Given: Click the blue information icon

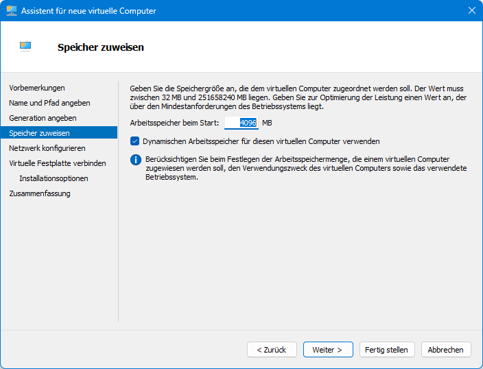Looking at the screenshot, I should click(135, 160).
